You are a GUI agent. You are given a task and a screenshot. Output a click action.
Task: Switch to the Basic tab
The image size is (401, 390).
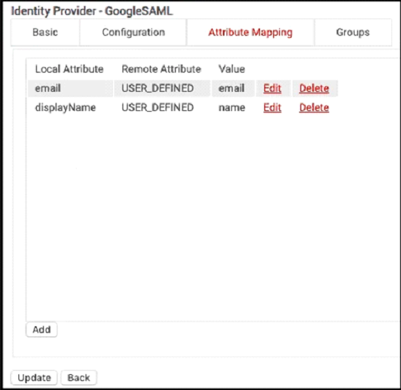point(45,32)
